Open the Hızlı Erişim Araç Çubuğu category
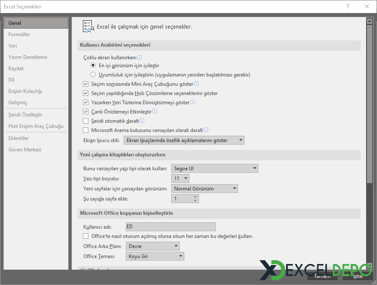 coord(36,126)
